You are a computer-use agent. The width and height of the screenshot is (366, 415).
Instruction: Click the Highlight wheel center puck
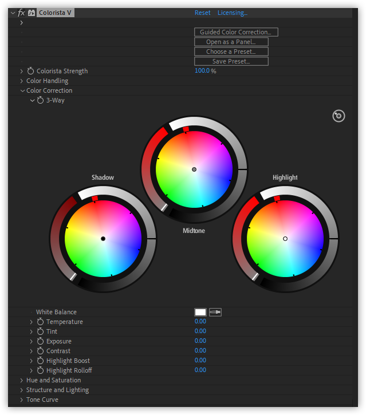[285, 239]
